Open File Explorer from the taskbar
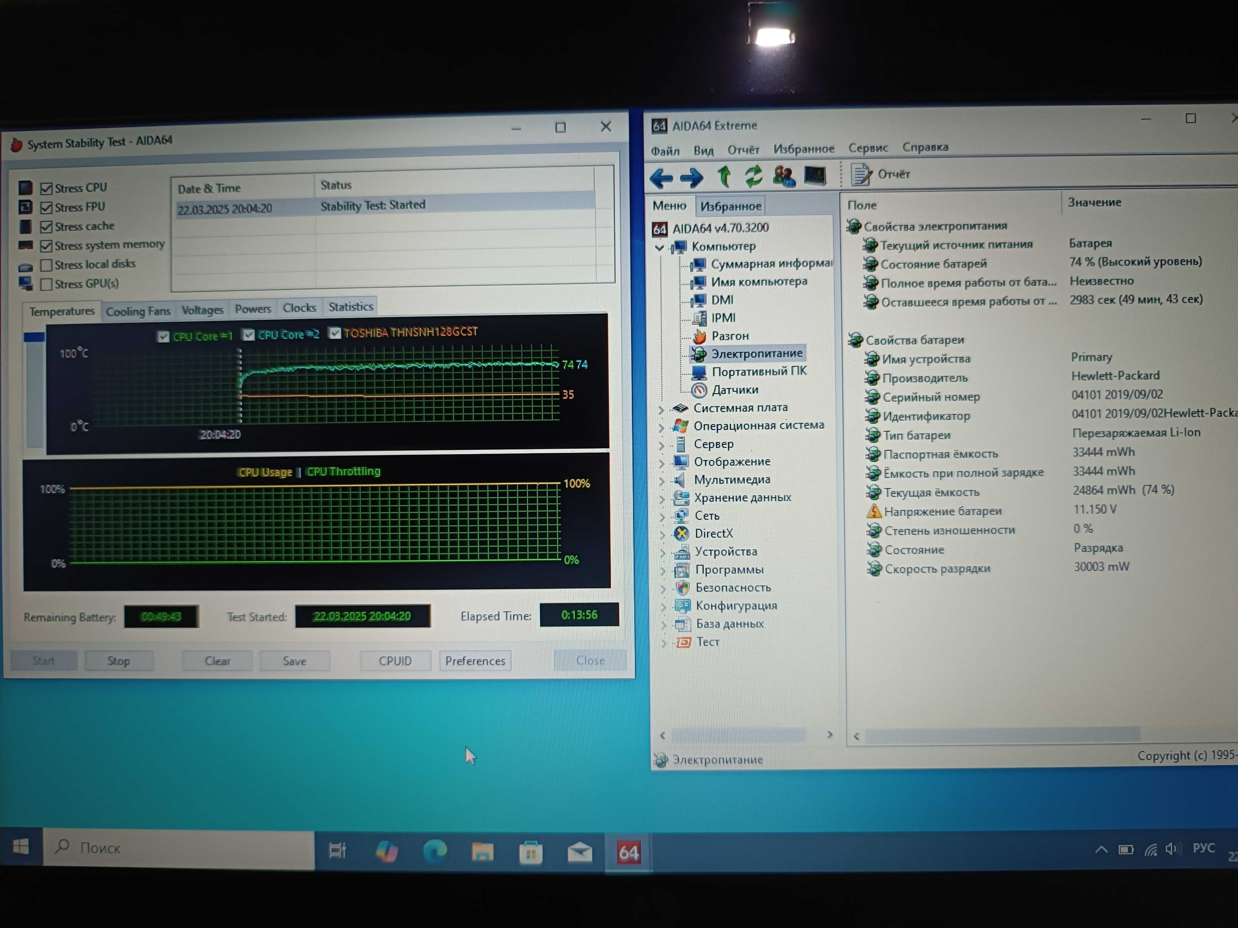 coord(482,852)
